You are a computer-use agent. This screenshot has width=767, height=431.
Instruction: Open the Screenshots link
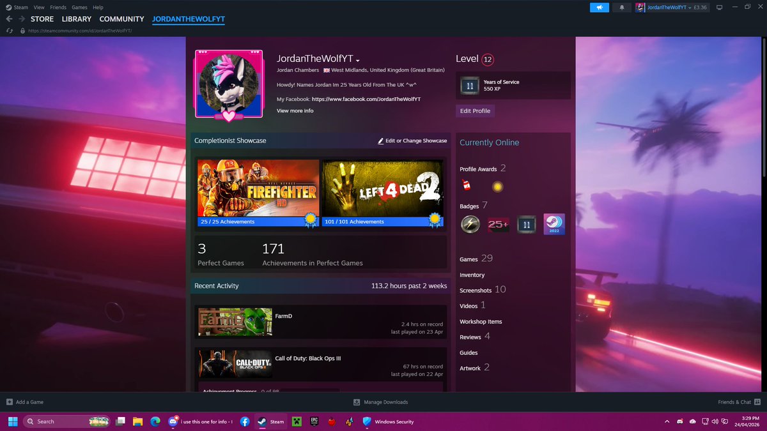(476, 290)
